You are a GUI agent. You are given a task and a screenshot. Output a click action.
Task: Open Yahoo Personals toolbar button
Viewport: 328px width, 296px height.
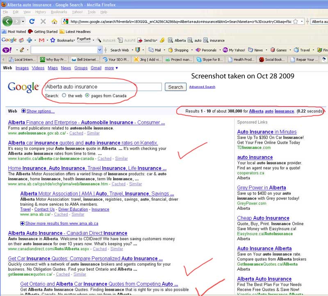tap(206, 50)
